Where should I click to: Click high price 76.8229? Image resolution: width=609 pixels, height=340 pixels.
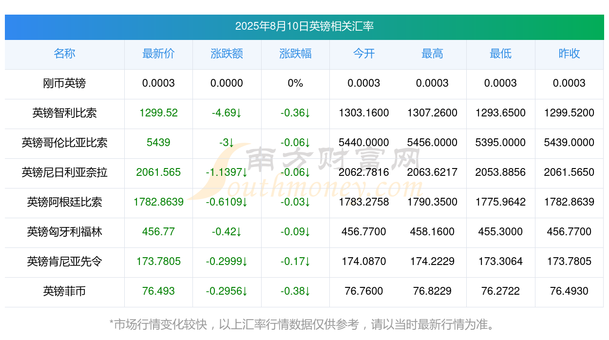click(x=432, y=291)
